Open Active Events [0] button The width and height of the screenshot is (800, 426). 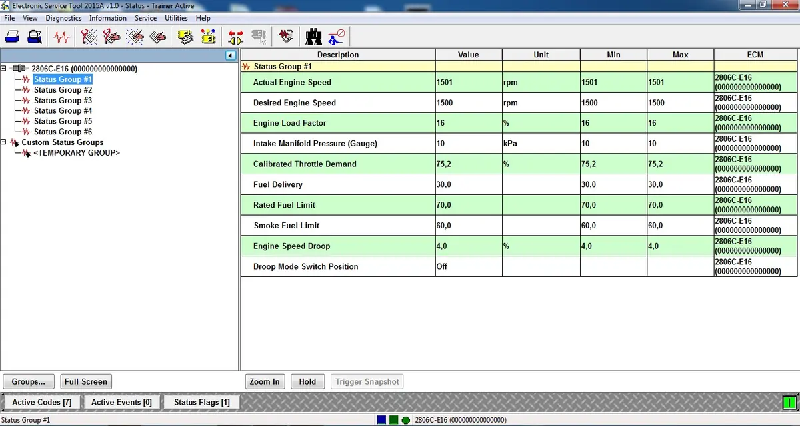(121, 402)
